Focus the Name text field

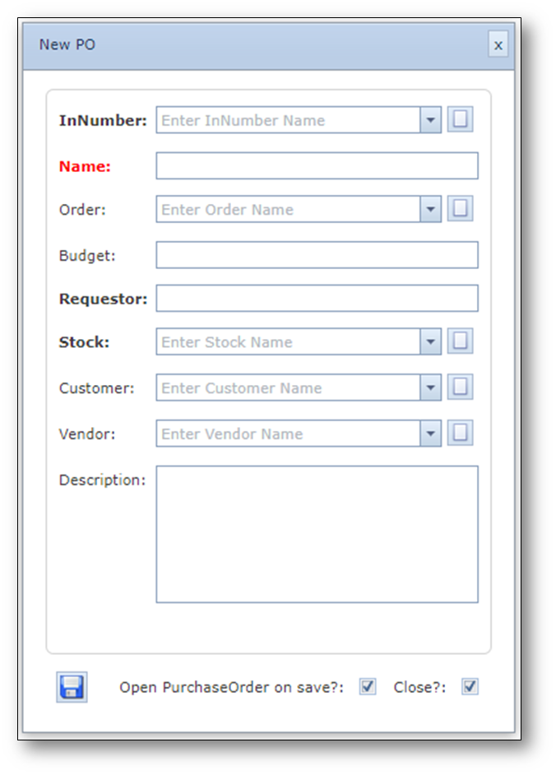(x=317, y=165)
